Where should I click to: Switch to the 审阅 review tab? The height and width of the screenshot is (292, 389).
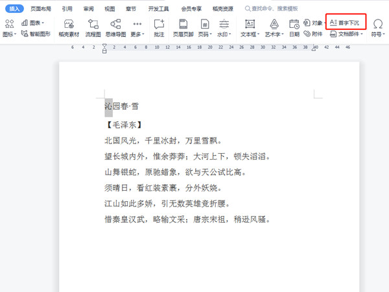click(88, 9)
